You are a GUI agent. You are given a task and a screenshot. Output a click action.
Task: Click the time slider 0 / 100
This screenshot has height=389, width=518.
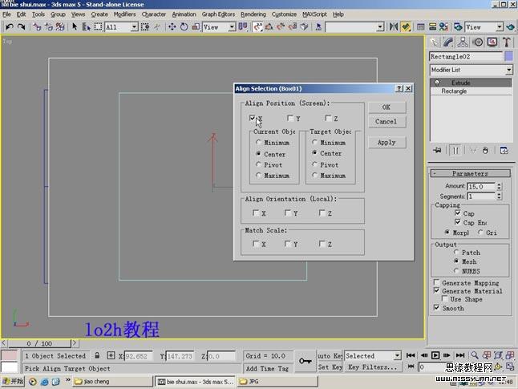click(x=39, y=343)
